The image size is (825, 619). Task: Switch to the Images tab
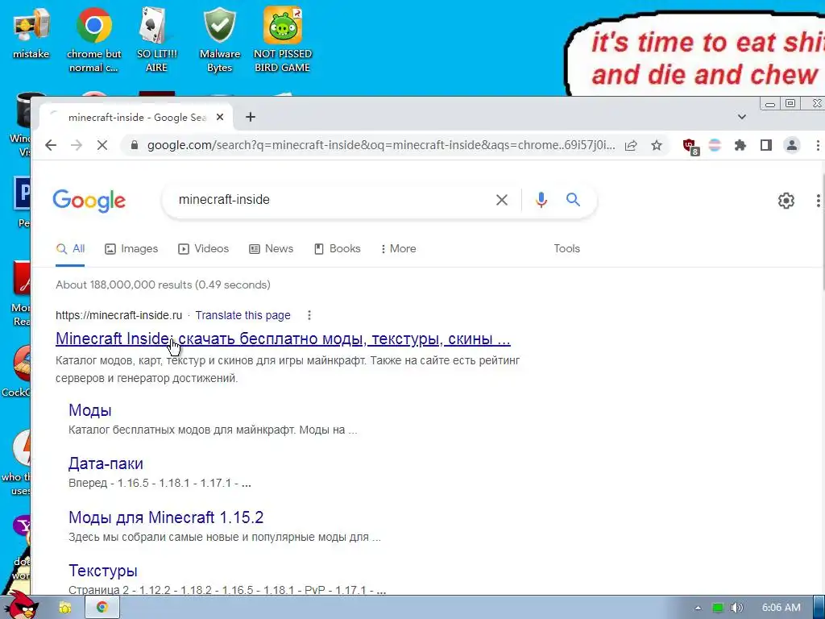click(131, 249)
